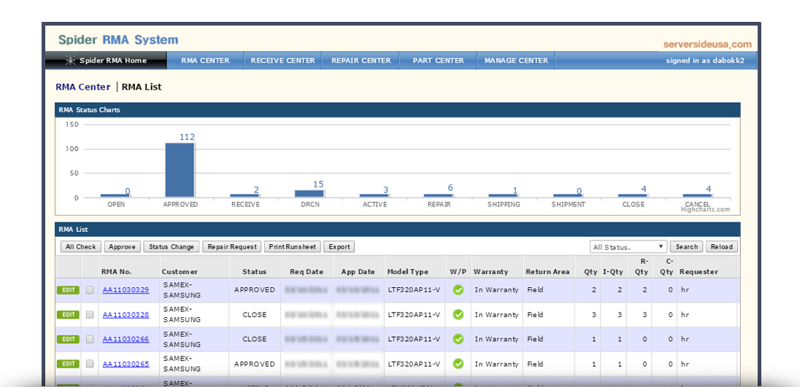800x387 pixels.
Task: Click signed in as dabokk2 text
Action: (x=705, y=60)
